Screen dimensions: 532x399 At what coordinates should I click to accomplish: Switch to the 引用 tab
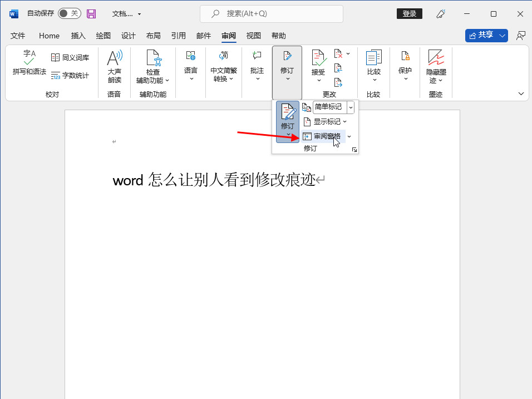179,36
